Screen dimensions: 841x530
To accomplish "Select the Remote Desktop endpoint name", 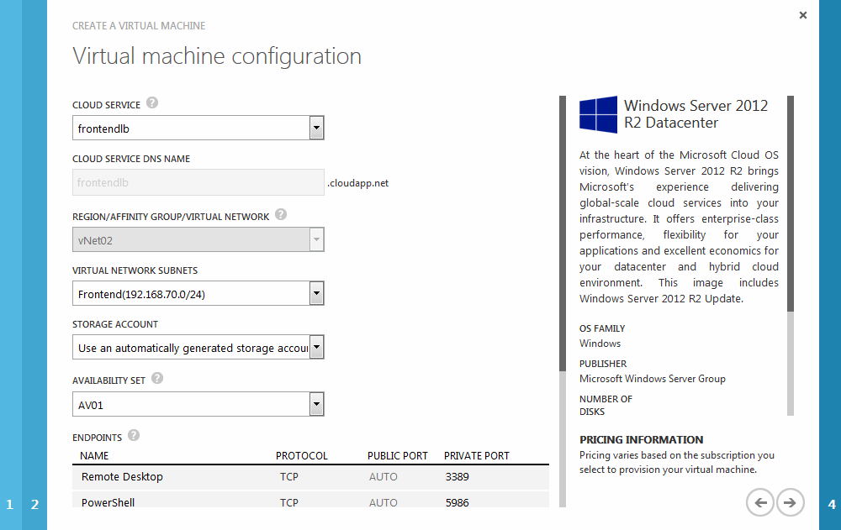I will pos(122,477).
